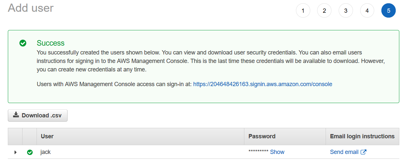Select the jack username cell
Screen dimensions: 414x167
(46, 152)
